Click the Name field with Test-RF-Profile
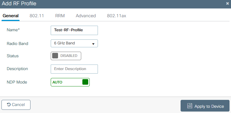 (74, 30)
